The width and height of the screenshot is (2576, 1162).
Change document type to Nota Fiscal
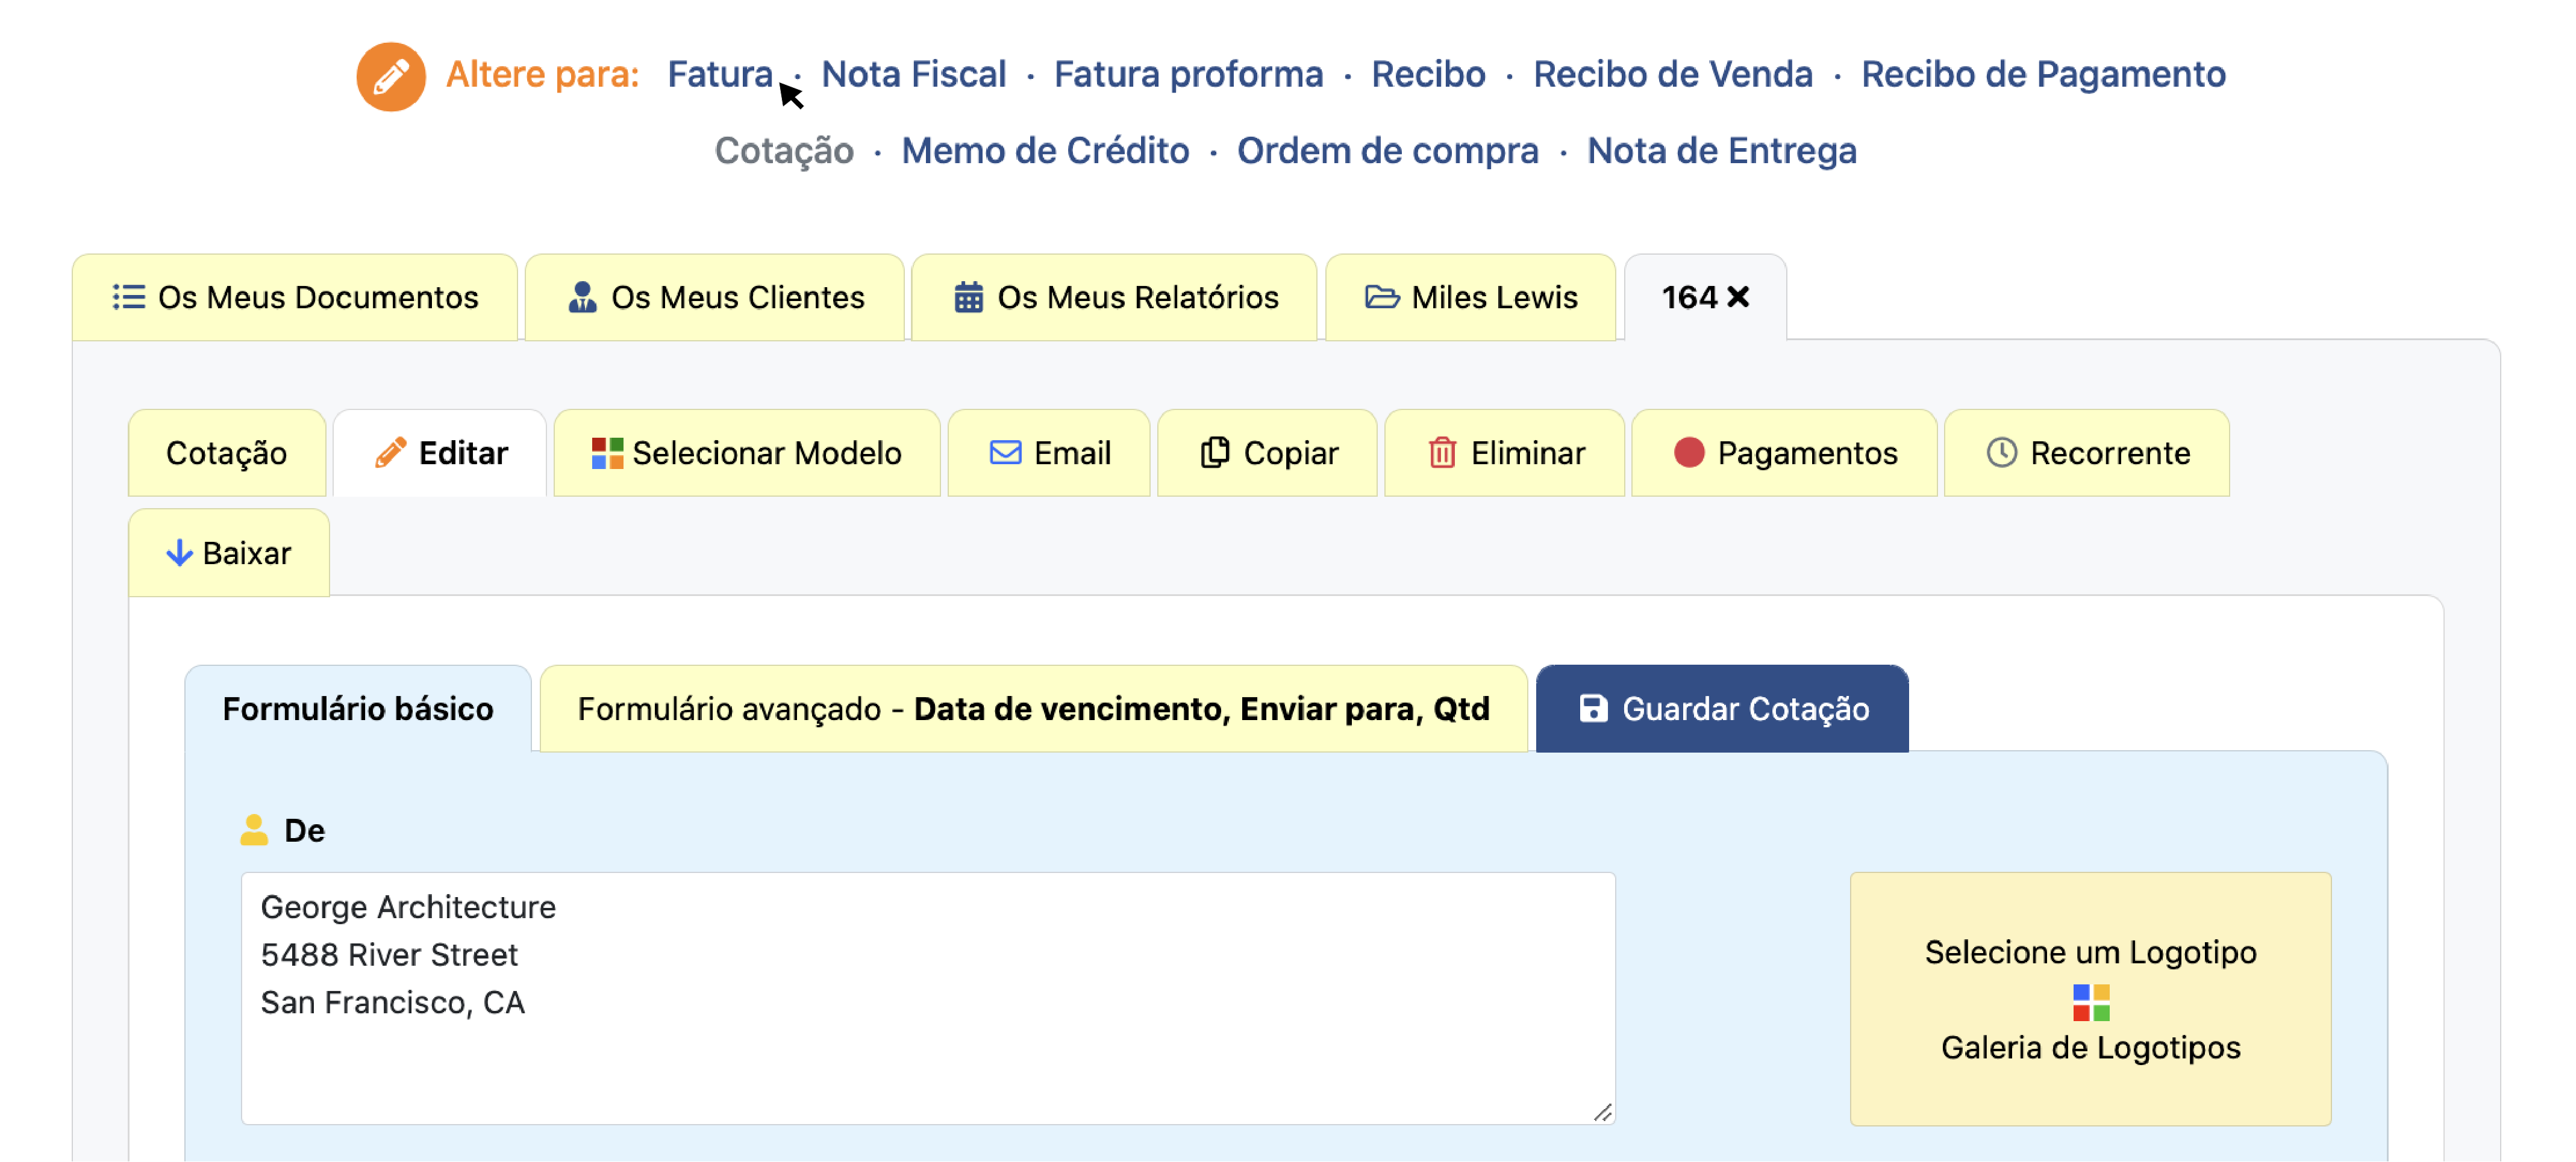click(913, 74)
